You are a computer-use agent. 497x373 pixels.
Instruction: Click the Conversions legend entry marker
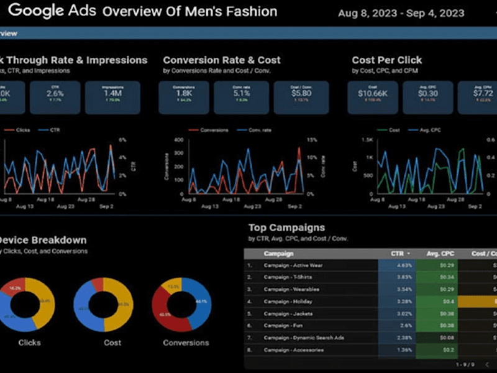click(193, 130)
